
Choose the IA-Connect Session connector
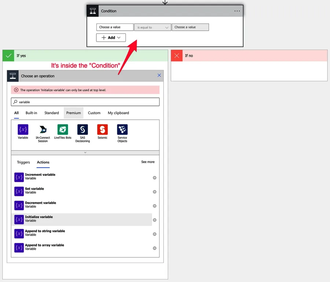coord(43,130)
